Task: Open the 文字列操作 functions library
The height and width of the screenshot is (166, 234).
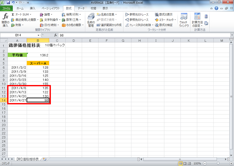Action: pyautogui.click(x=50, y=20)
